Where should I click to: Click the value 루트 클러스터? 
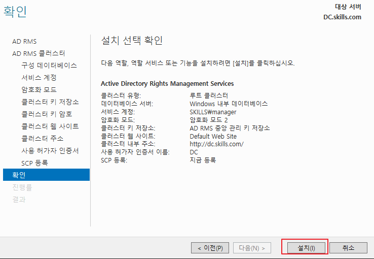(x=209, y=95)
